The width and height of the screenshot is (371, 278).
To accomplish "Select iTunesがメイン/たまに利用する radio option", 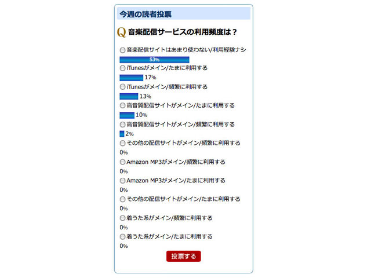I will (122, 68).
